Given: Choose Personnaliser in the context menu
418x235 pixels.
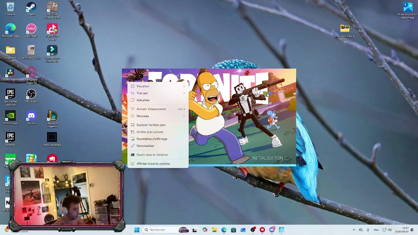Looking at the screenshot, I should [x=158, y=146].
